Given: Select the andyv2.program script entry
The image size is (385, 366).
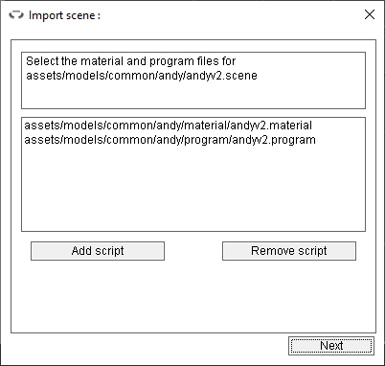Looking at the screenshot, I should pos(170,140).
